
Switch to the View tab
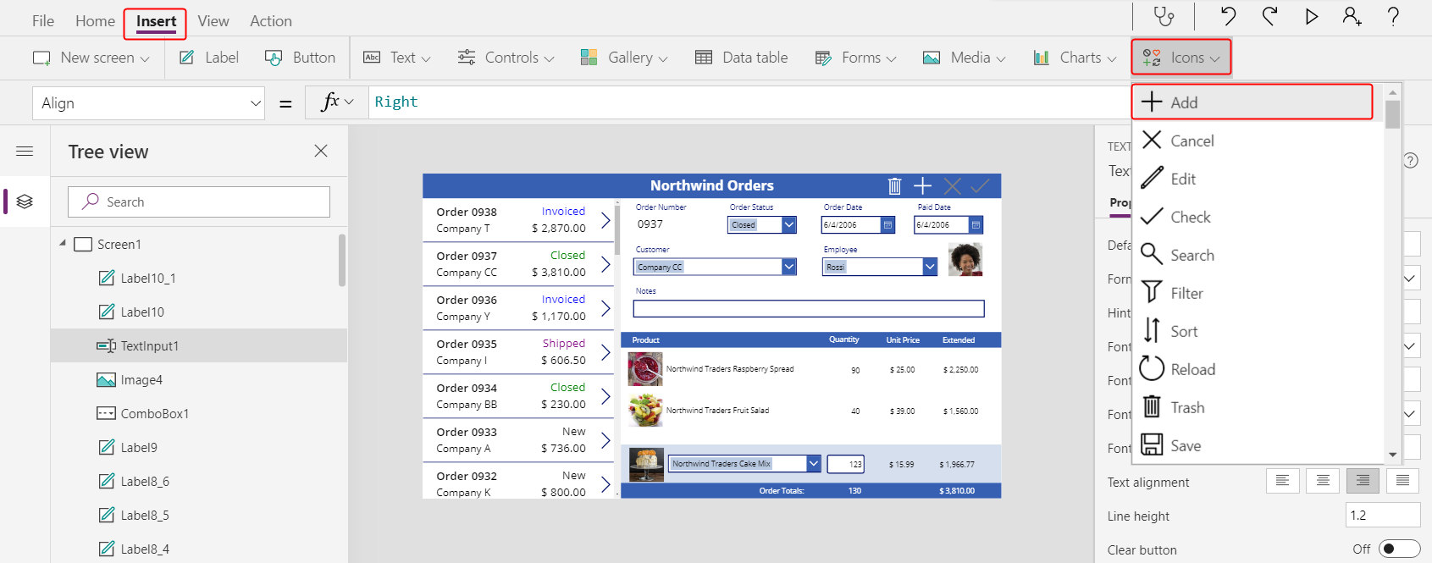213,21
